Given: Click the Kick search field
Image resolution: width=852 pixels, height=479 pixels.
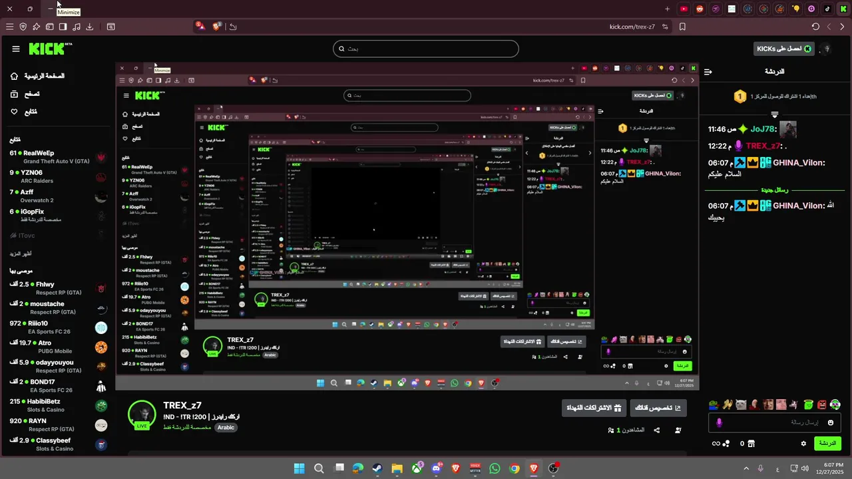Looking at the screenshot, I should click(x=425, y=49).
